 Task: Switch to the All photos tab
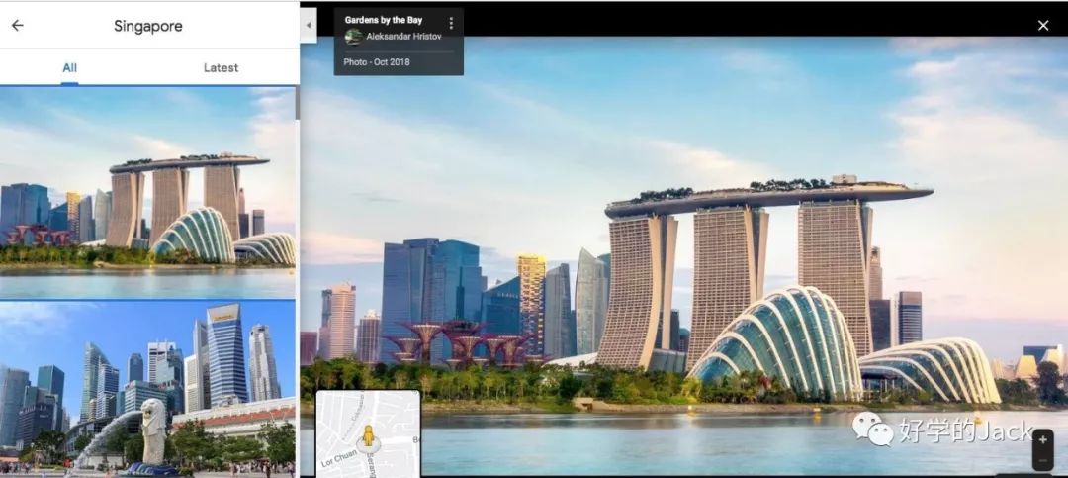[69, 67]
